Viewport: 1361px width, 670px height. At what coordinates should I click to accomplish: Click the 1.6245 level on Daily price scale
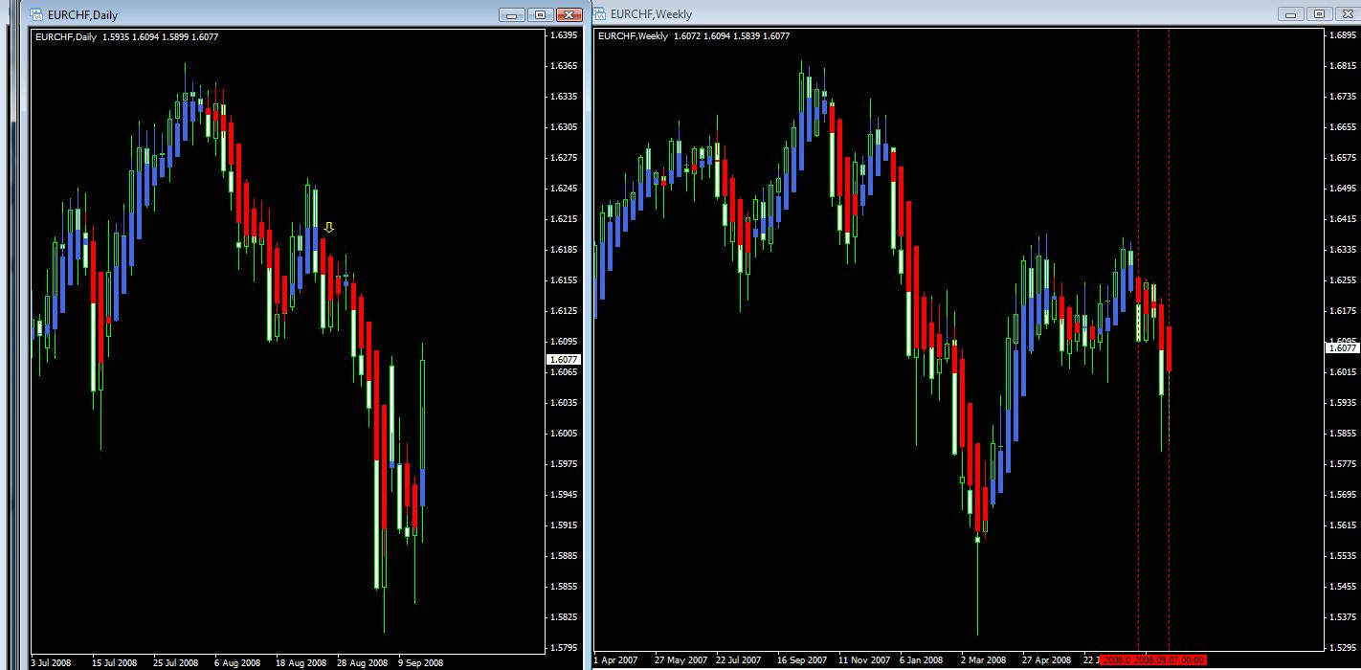(564, 189)
